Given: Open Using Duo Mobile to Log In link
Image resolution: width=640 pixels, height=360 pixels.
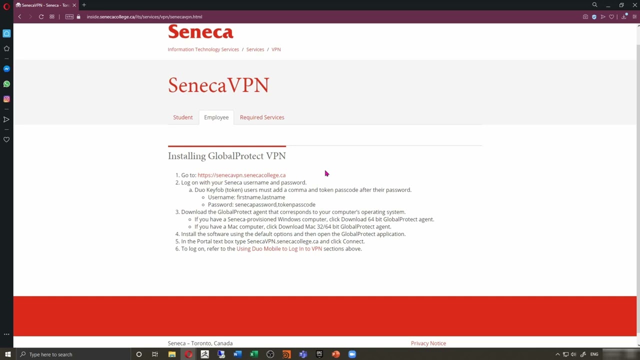Looking at the screenshot, I should pyautogui.click(x=279, y=248).
